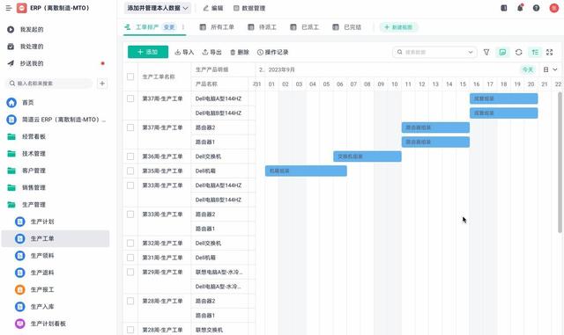Check the 第37周 row with 路由器2
The width and height of the screenshot is (564, 335).
(130, 127)
